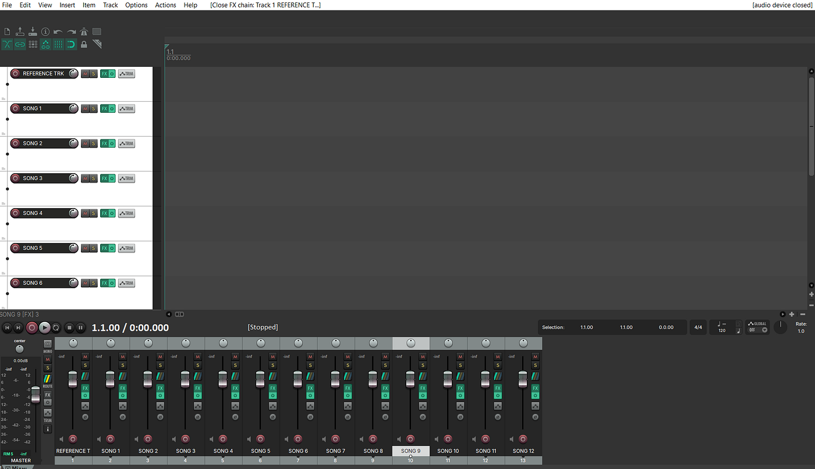
Task: Open the Options menu
Action: (x=136, y=5)
